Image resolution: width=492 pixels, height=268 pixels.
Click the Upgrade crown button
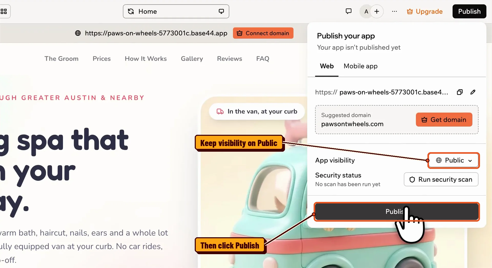pos(425,12)
